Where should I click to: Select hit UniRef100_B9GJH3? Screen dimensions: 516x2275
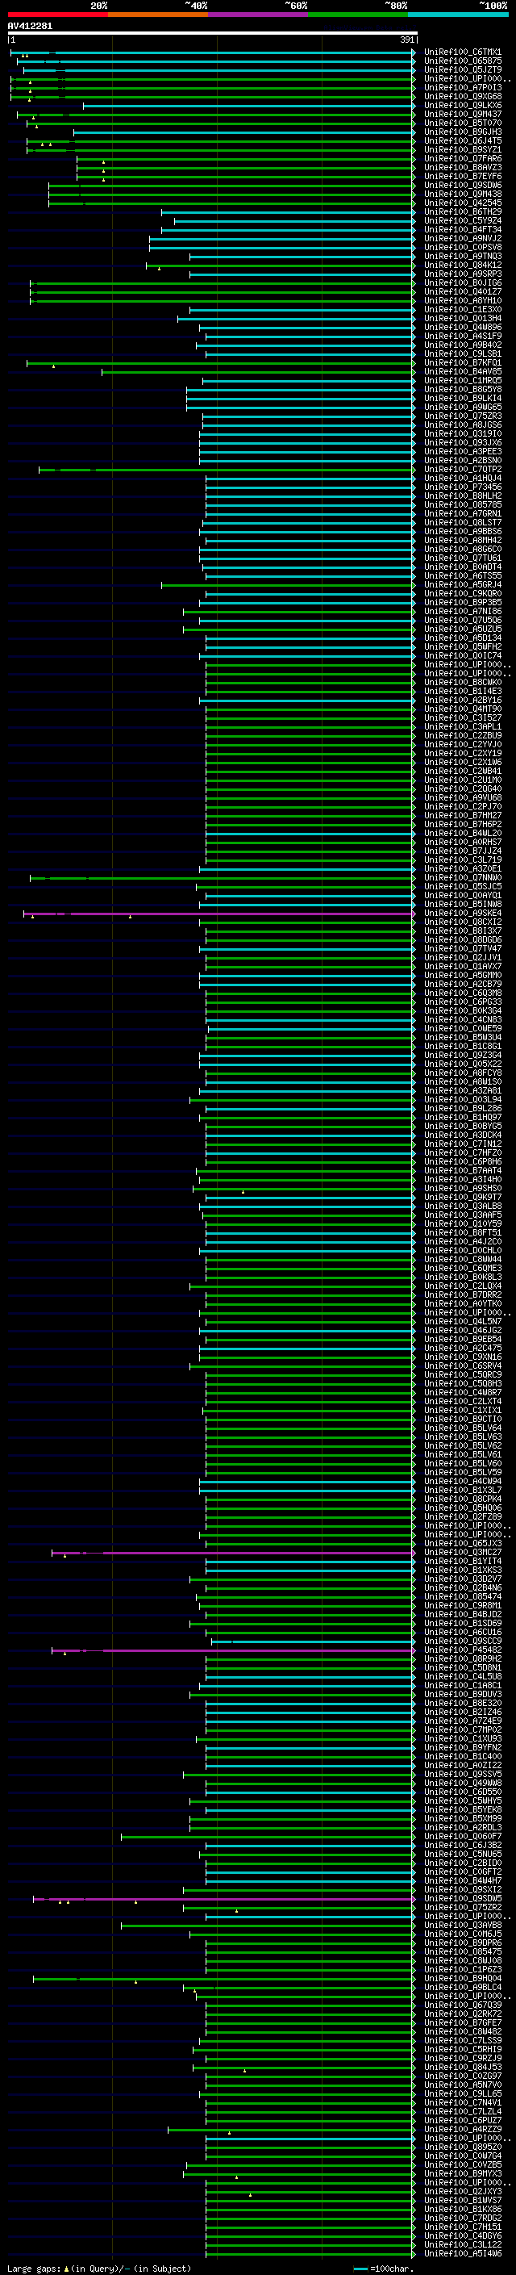pos(463,132)
